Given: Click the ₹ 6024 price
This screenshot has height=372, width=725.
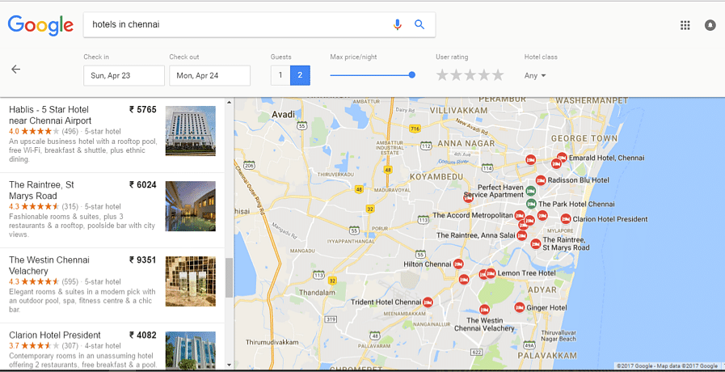Looking at the screenshot, I should click(x=143, y=184).
